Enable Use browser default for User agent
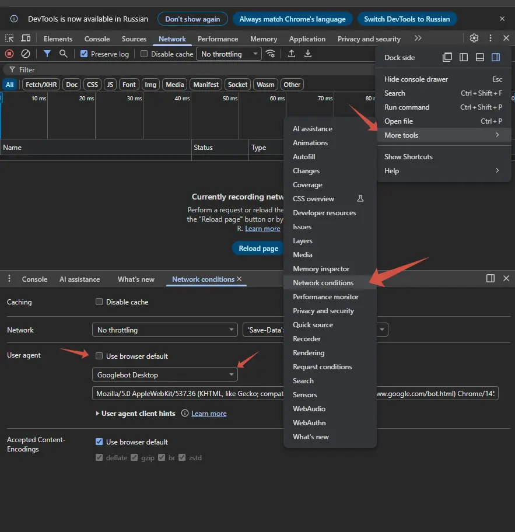Screen dimensions: 515x532 click(99, 356)
